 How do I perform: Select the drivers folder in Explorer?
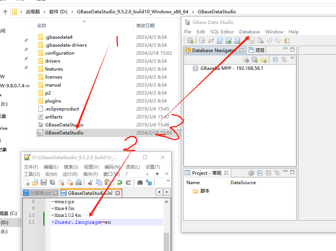[53, 61]
